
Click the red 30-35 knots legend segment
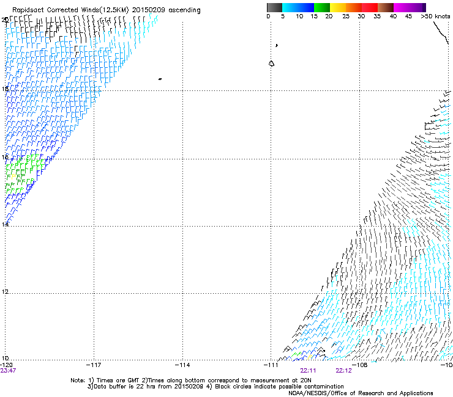coord(370,7)
